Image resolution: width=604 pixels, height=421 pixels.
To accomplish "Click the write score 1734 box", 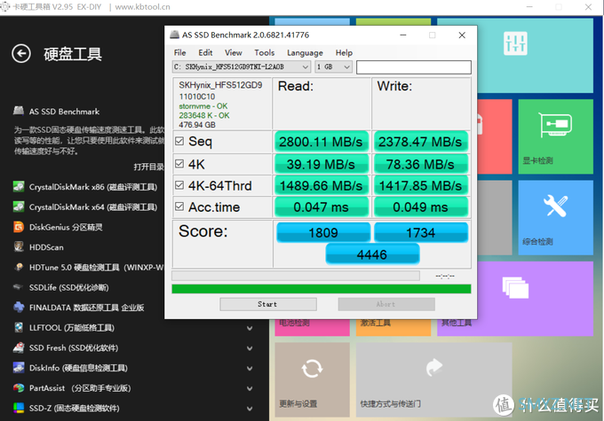I will tap(421, 232).
